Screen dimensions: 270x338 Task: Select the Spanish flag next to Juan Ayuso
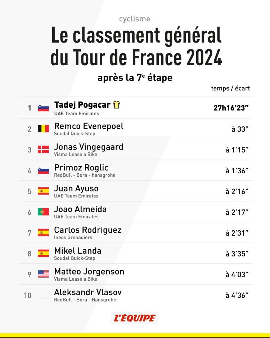(x=44, y=191)
